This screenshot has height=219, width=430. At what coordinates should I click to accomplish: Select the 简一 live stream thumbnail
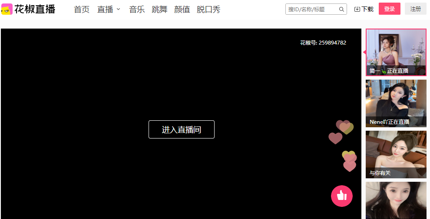tap(396, 52)
